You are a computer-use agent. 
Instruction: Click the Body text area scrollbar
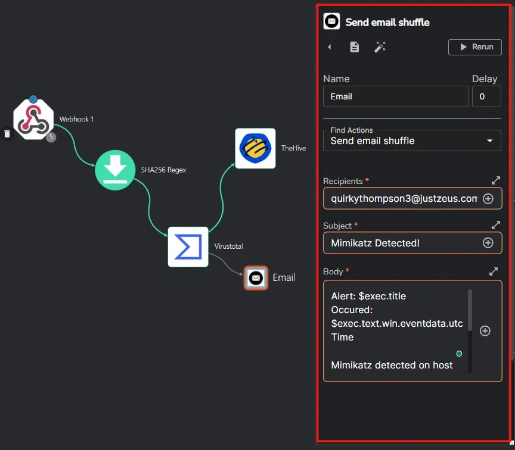pos(470,310)
